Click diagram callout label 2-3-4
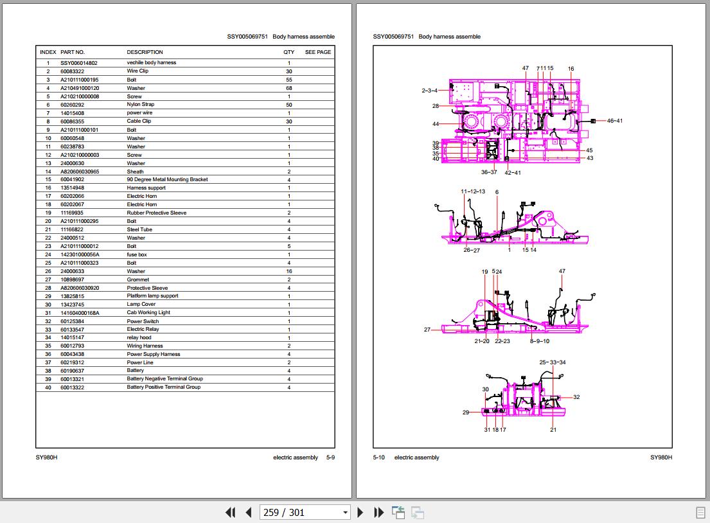Screen dimensions: 710x523 [x=430, y=91]
